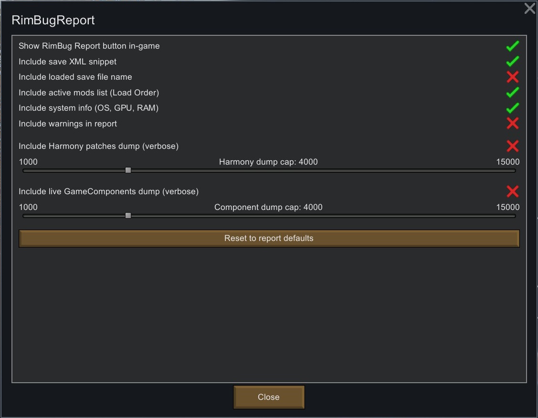Click Component dump cap: 4000 label
The image size is (538, 418).
click(268, 207)
